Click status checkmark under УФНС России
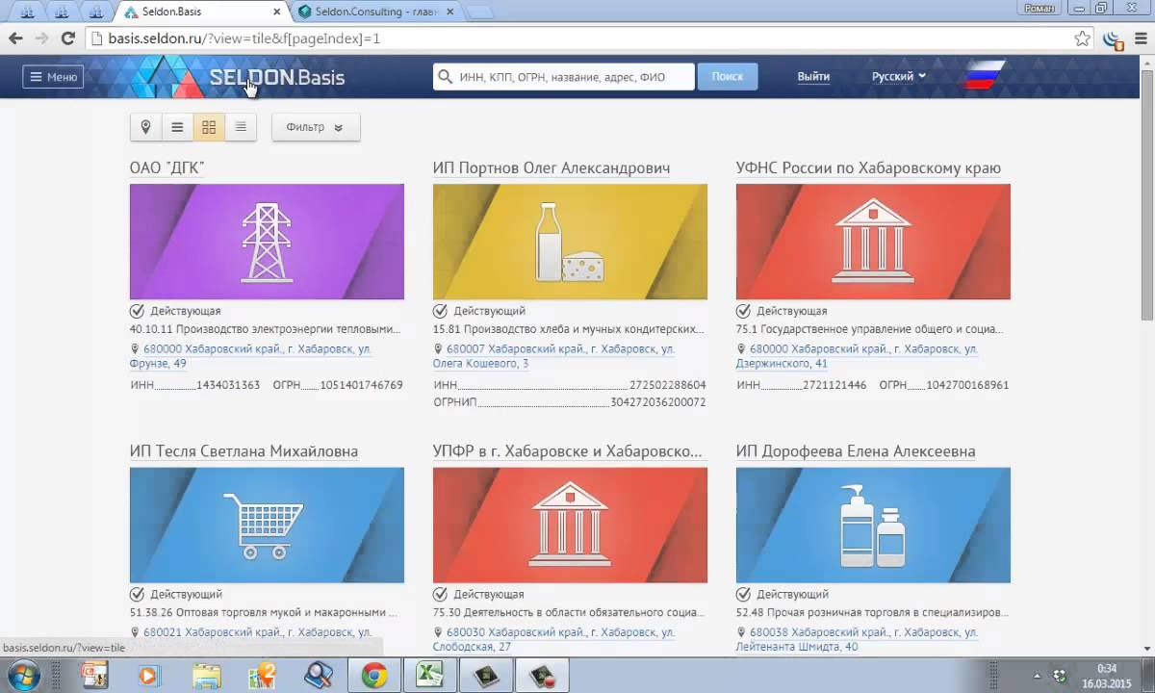This screenshot has width=1155, height=693. pyautogui.click(x=743, y=311)
